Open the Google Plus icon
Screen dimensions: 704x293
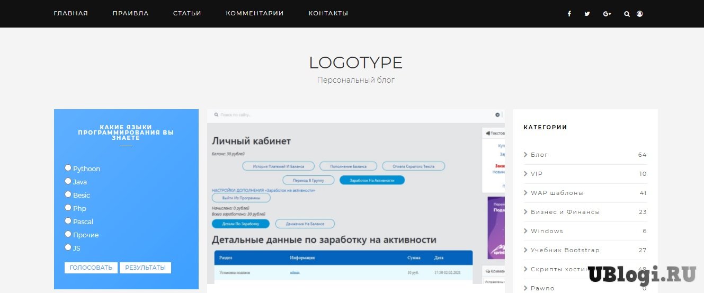coord(607,14)
